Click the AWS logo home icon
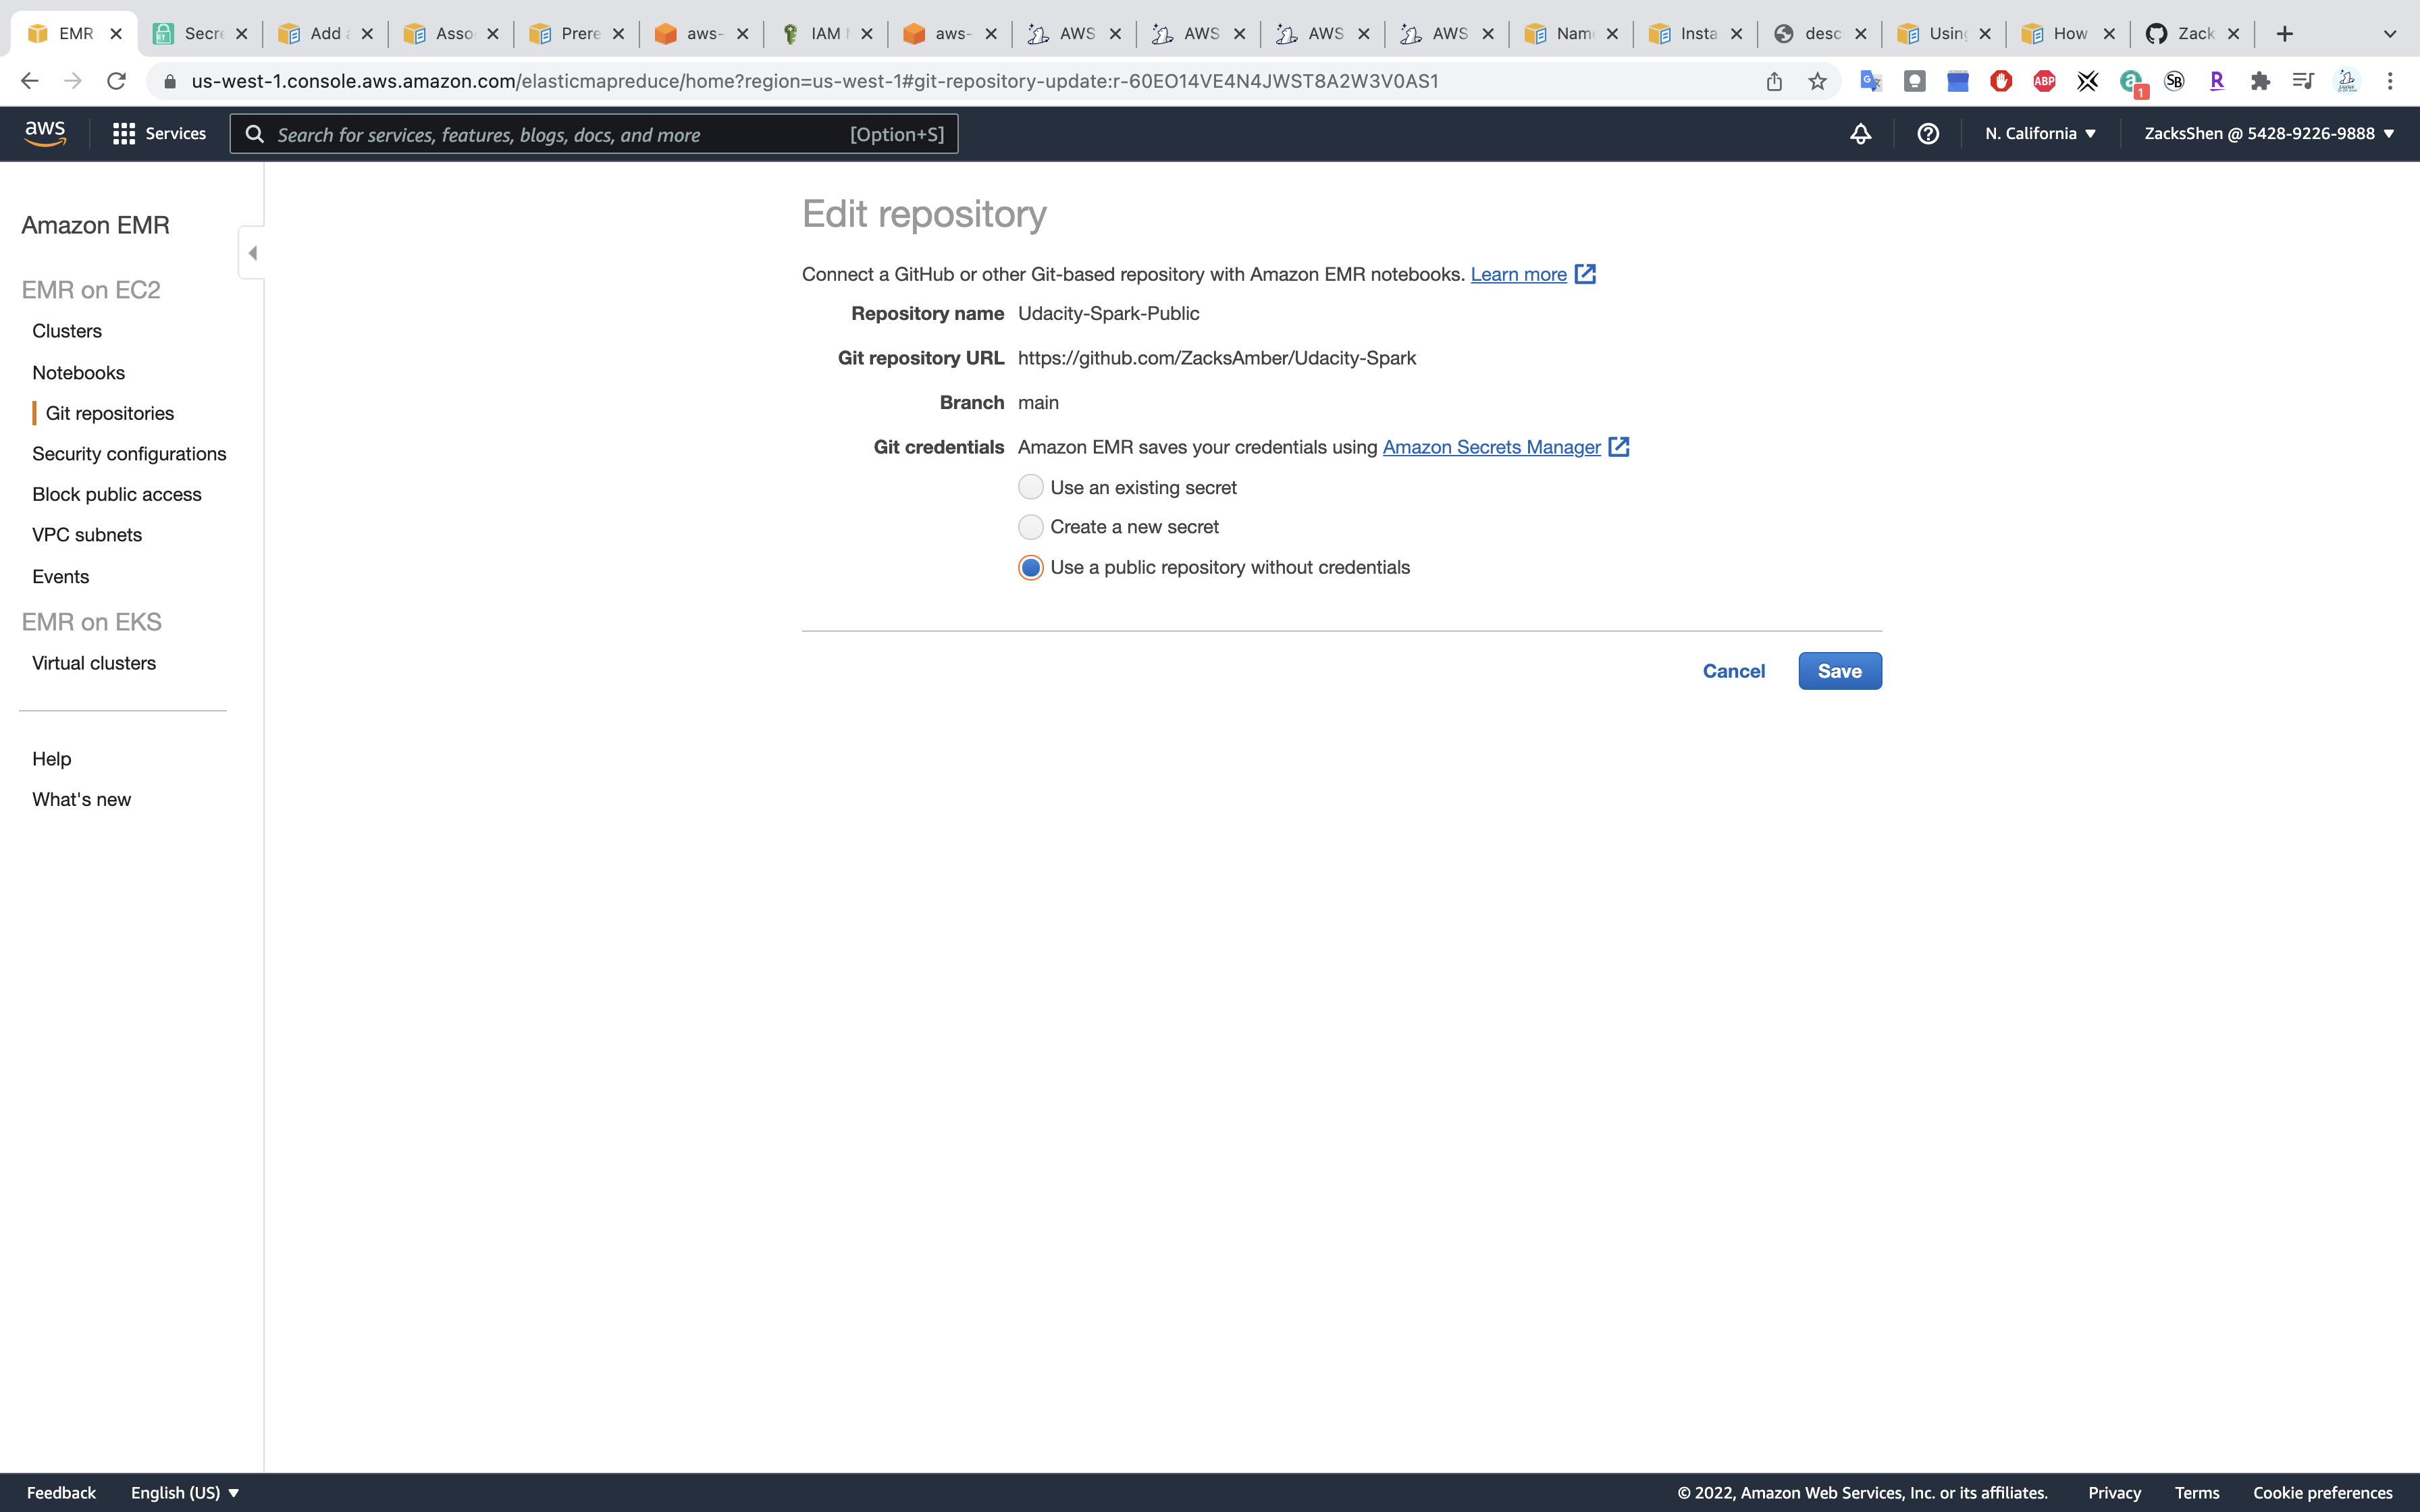The image size is (2420, 1512). click(45, 133)
